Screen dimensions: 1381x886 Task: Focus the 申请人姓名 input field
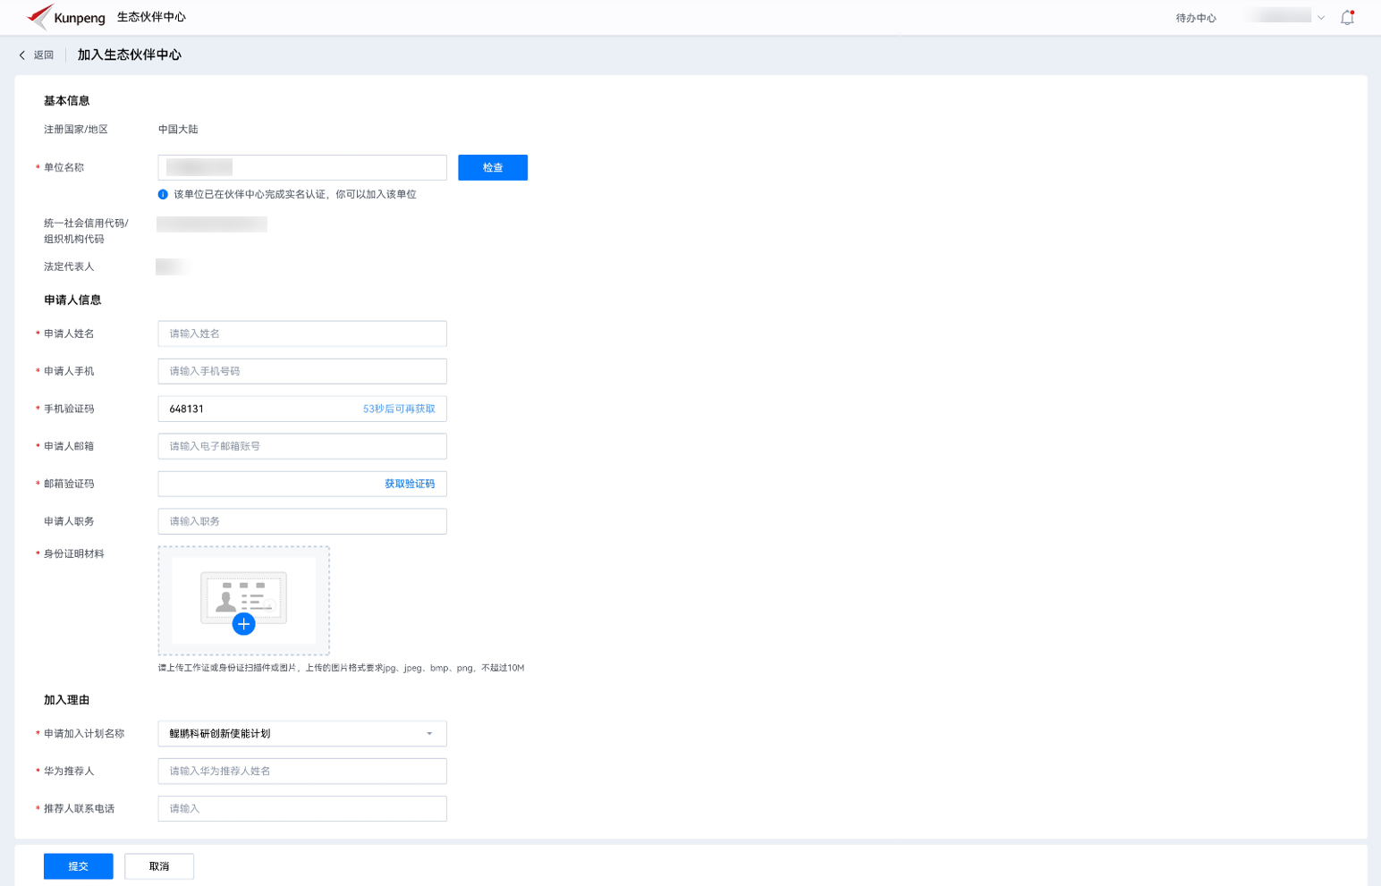(302, 333)
